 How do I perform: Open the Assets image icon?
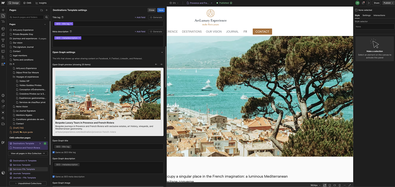pyautogui.click(x=3, y=46)
